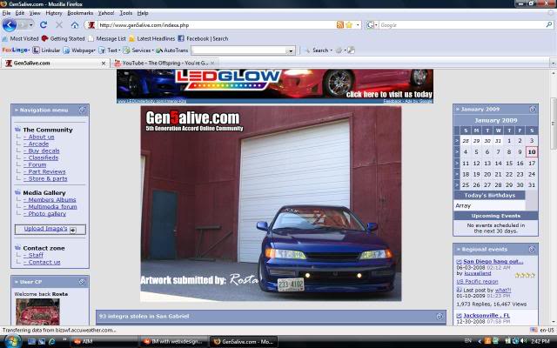This screenshot has width=557, height=348.
Task: Click the Google search input field
Action: [x=462, y=25]
